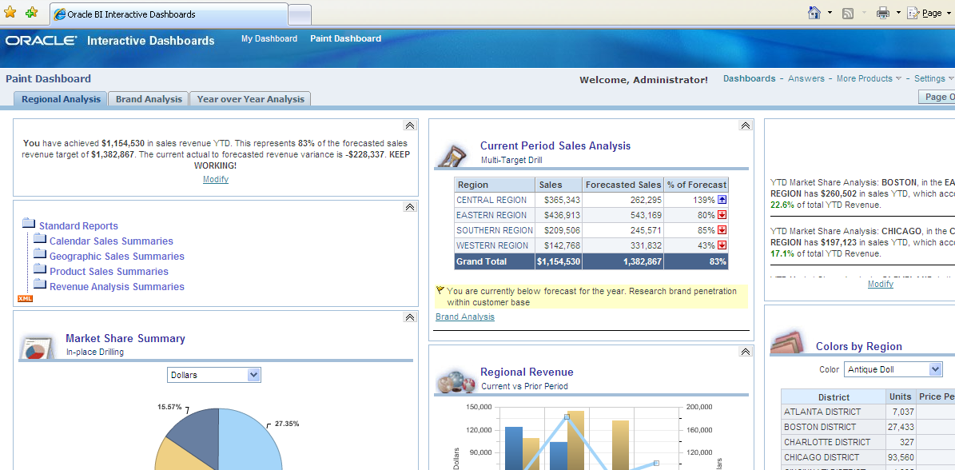Viewport: 955px width, 470px height.
Task: Collapse the sales revenue YTD narrative section
Action: tap(409, 125)
